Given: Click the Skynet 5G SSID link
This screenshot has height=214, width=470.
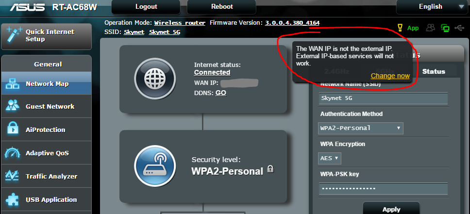Looking at the screenshot, I should point(165,32).
